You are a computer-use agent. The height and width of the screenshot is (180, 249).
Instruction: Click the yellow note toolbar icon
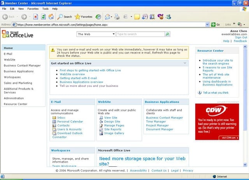137,17
